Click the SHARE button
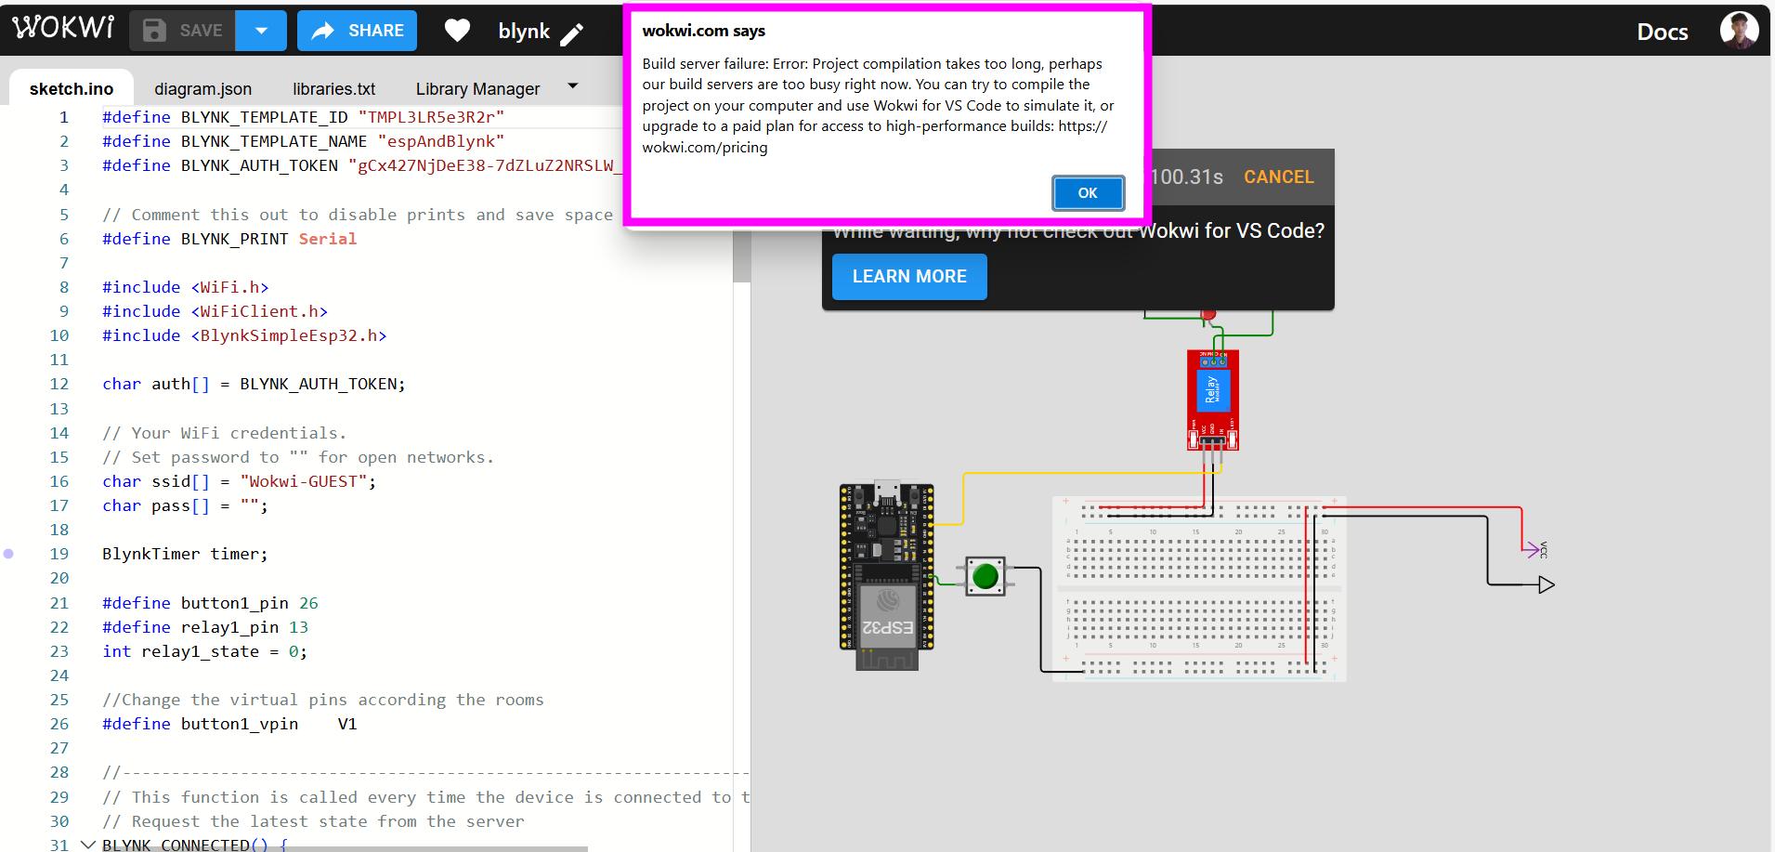This screenshot has width=1775, height=852. [357, 31]
